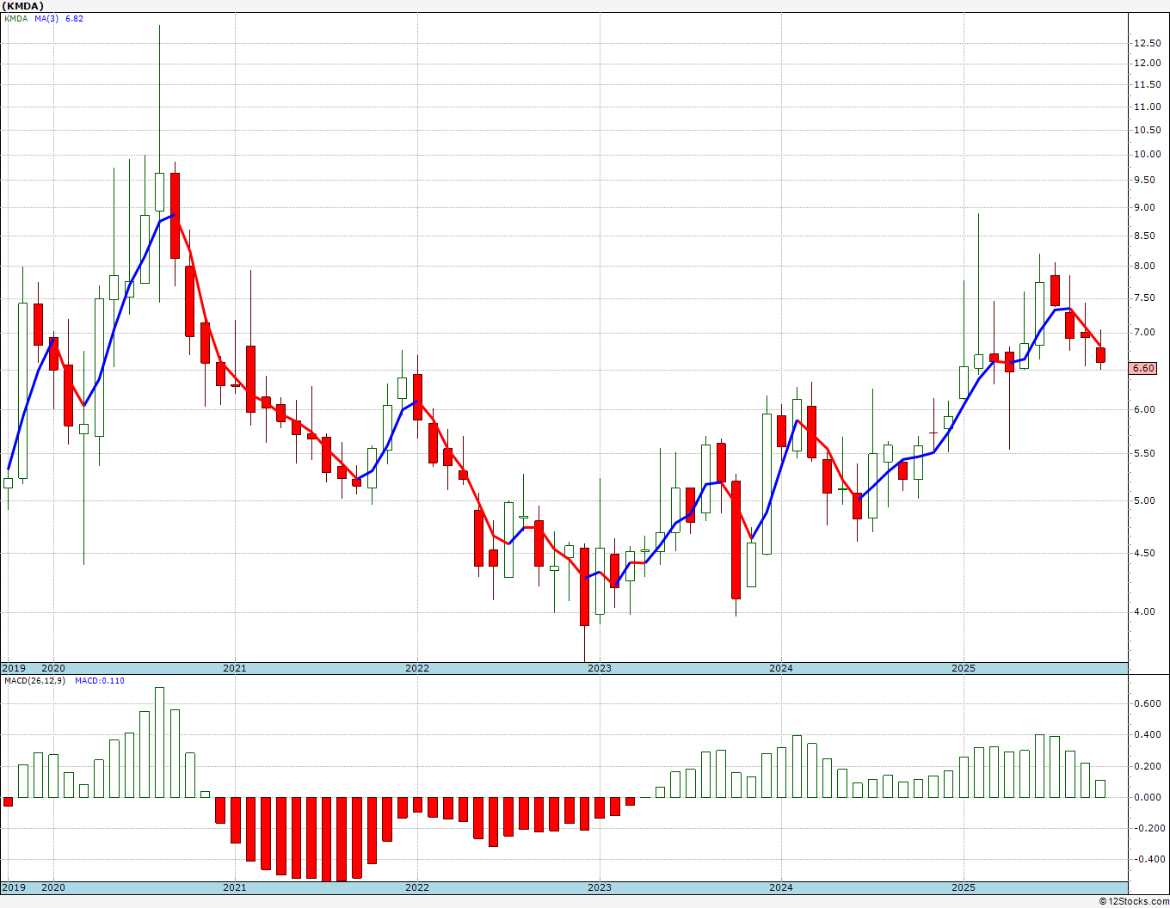Select the MA(3) indicator label

[46, 18]
